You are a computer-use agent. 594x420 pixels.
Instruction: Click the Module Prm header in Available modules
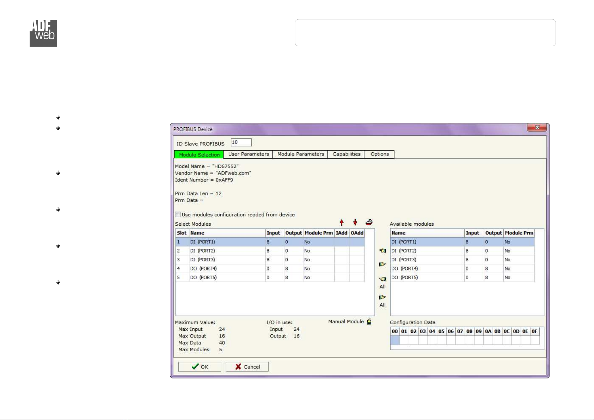519,233
